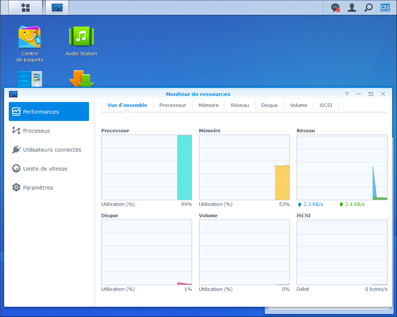Open the DSM main menu icon
397x317 pixels.
point(25,8)
